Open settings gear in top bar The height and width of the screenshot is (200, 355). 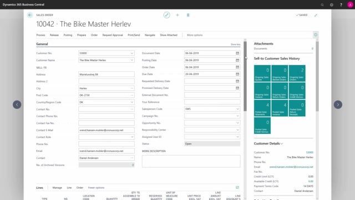click(x=332, y=5)
